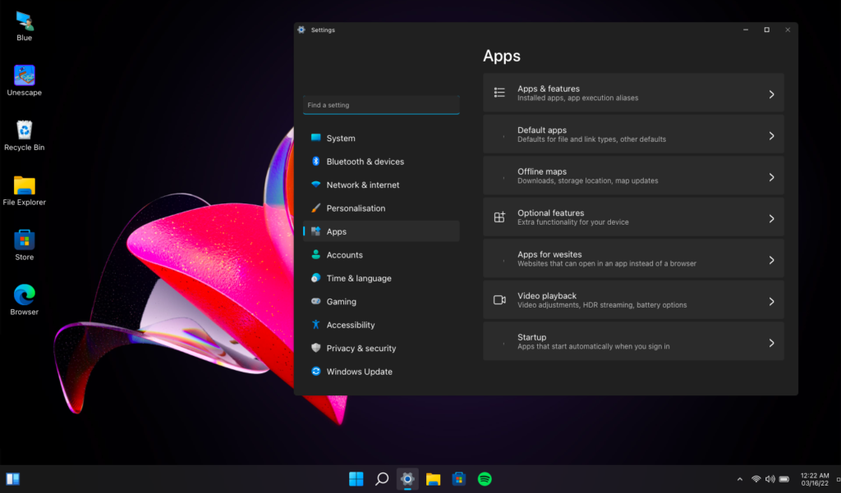Minimize the Settings window

point(746,30)
